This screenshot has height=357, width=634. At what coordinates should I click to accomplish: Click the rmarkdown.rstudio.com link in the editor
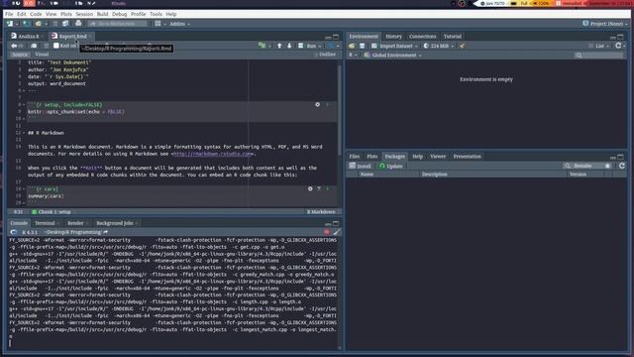click(213, 154)
